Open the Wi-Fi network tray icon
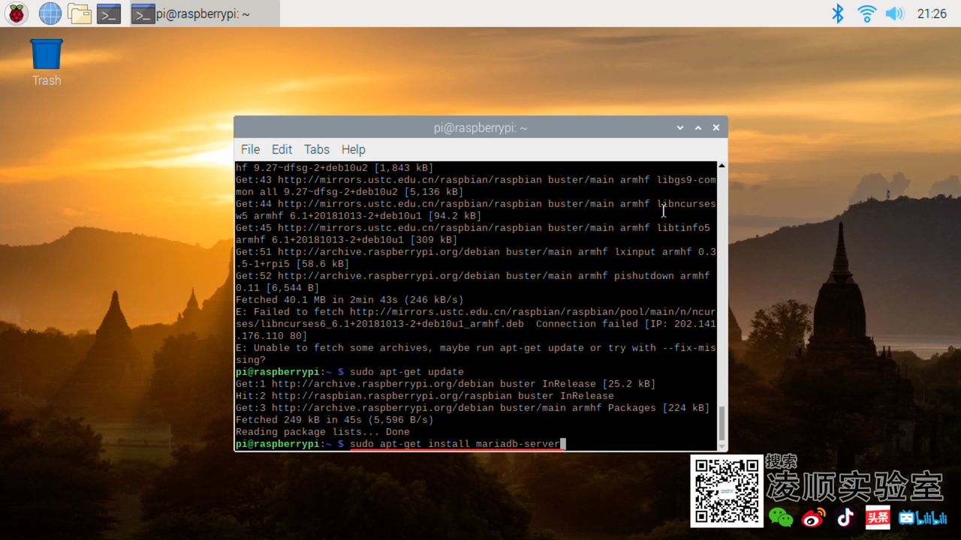 tap(866, 13)
